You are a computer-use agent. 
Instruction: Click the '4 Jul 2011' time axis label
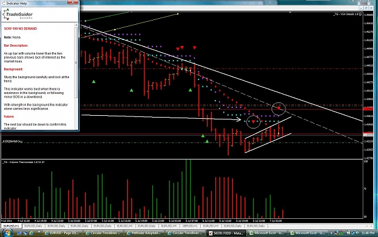click(x=7, y=221)
